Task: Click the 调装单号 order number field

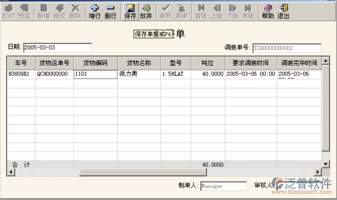Action: [287, 48]
